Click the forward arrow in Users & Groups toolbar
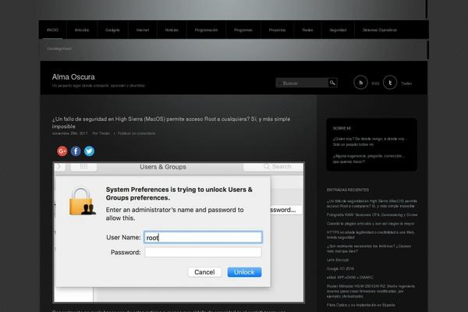Viewport: 468px width, 312px height. 59,166
